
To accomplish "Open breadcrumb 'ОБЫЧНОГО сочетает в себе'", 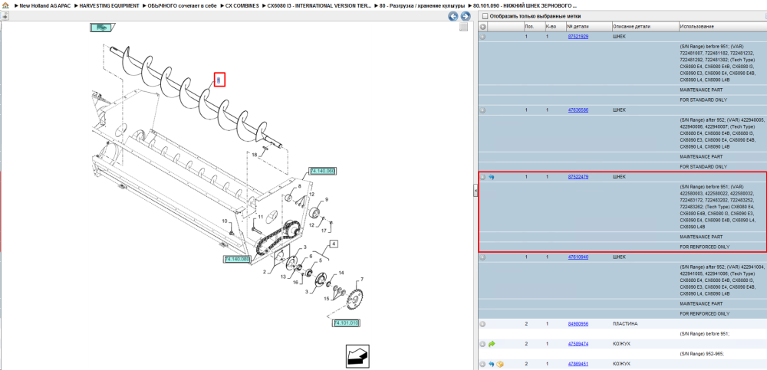I will click(182, 5).
